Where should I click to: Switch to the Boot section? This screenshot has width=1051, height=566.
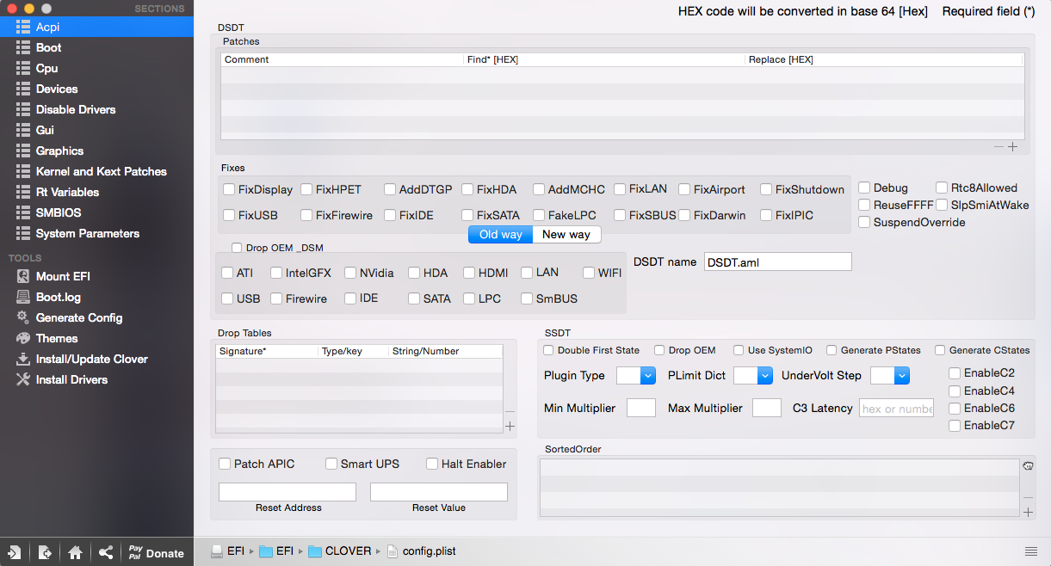48,47
